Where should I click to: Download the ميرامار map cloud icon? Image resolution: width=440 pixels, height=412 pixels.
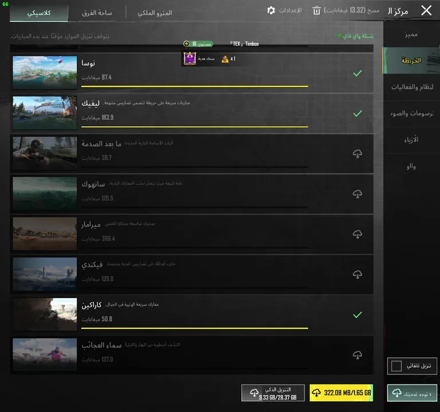tap(357, 234)
